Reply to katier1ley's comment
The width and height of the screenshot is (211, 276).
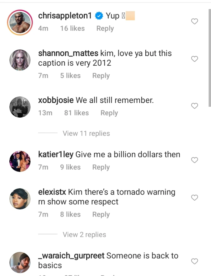101,167
